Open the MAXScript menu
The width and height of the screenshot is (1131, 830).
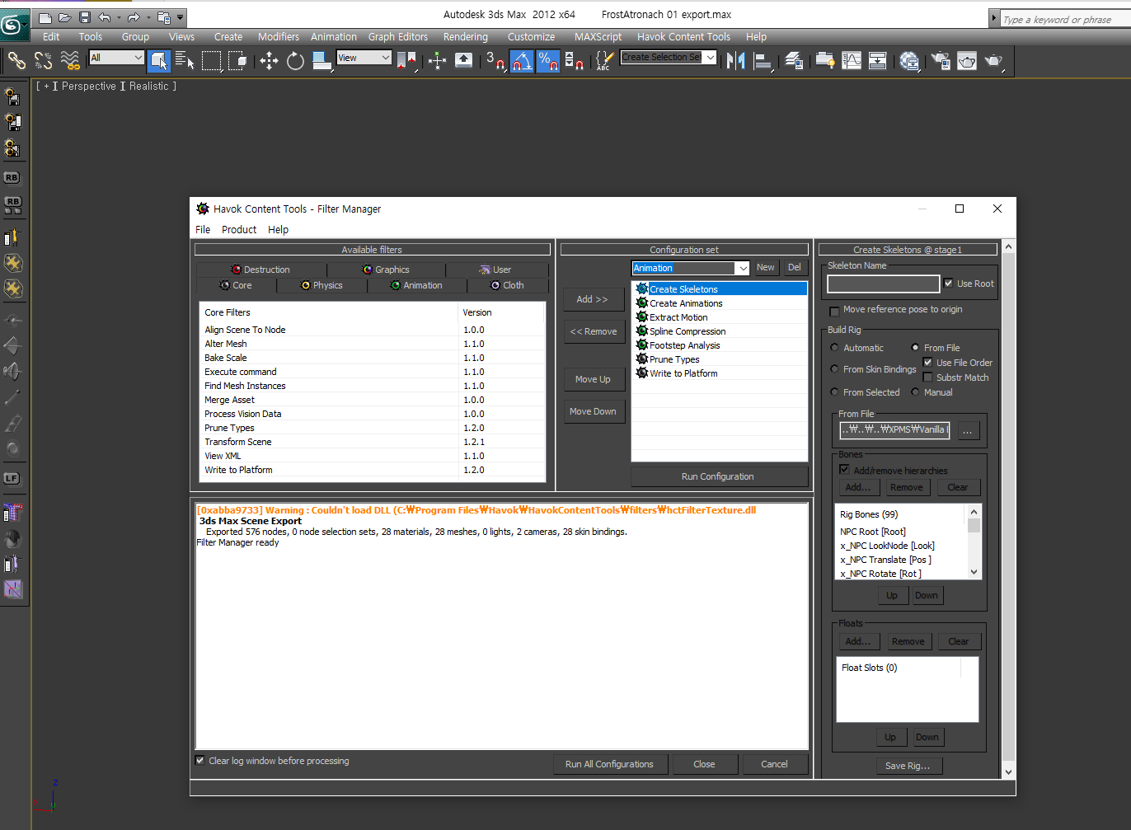(598, 37)
